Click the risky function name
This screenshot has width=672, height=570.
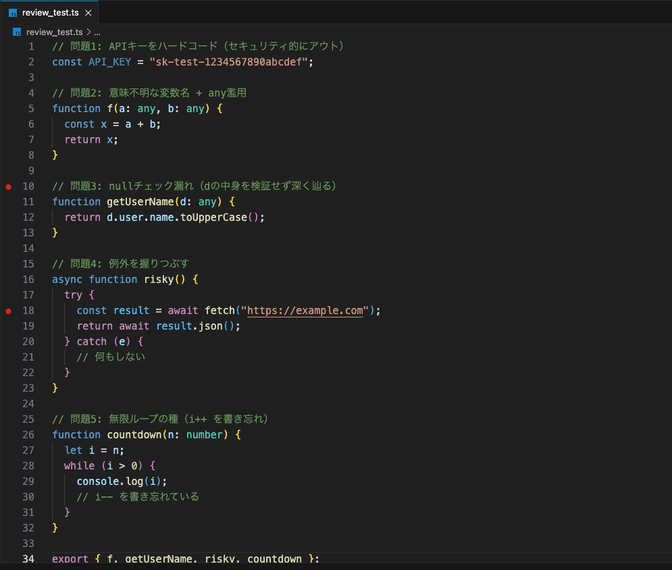tap(159, 280)
